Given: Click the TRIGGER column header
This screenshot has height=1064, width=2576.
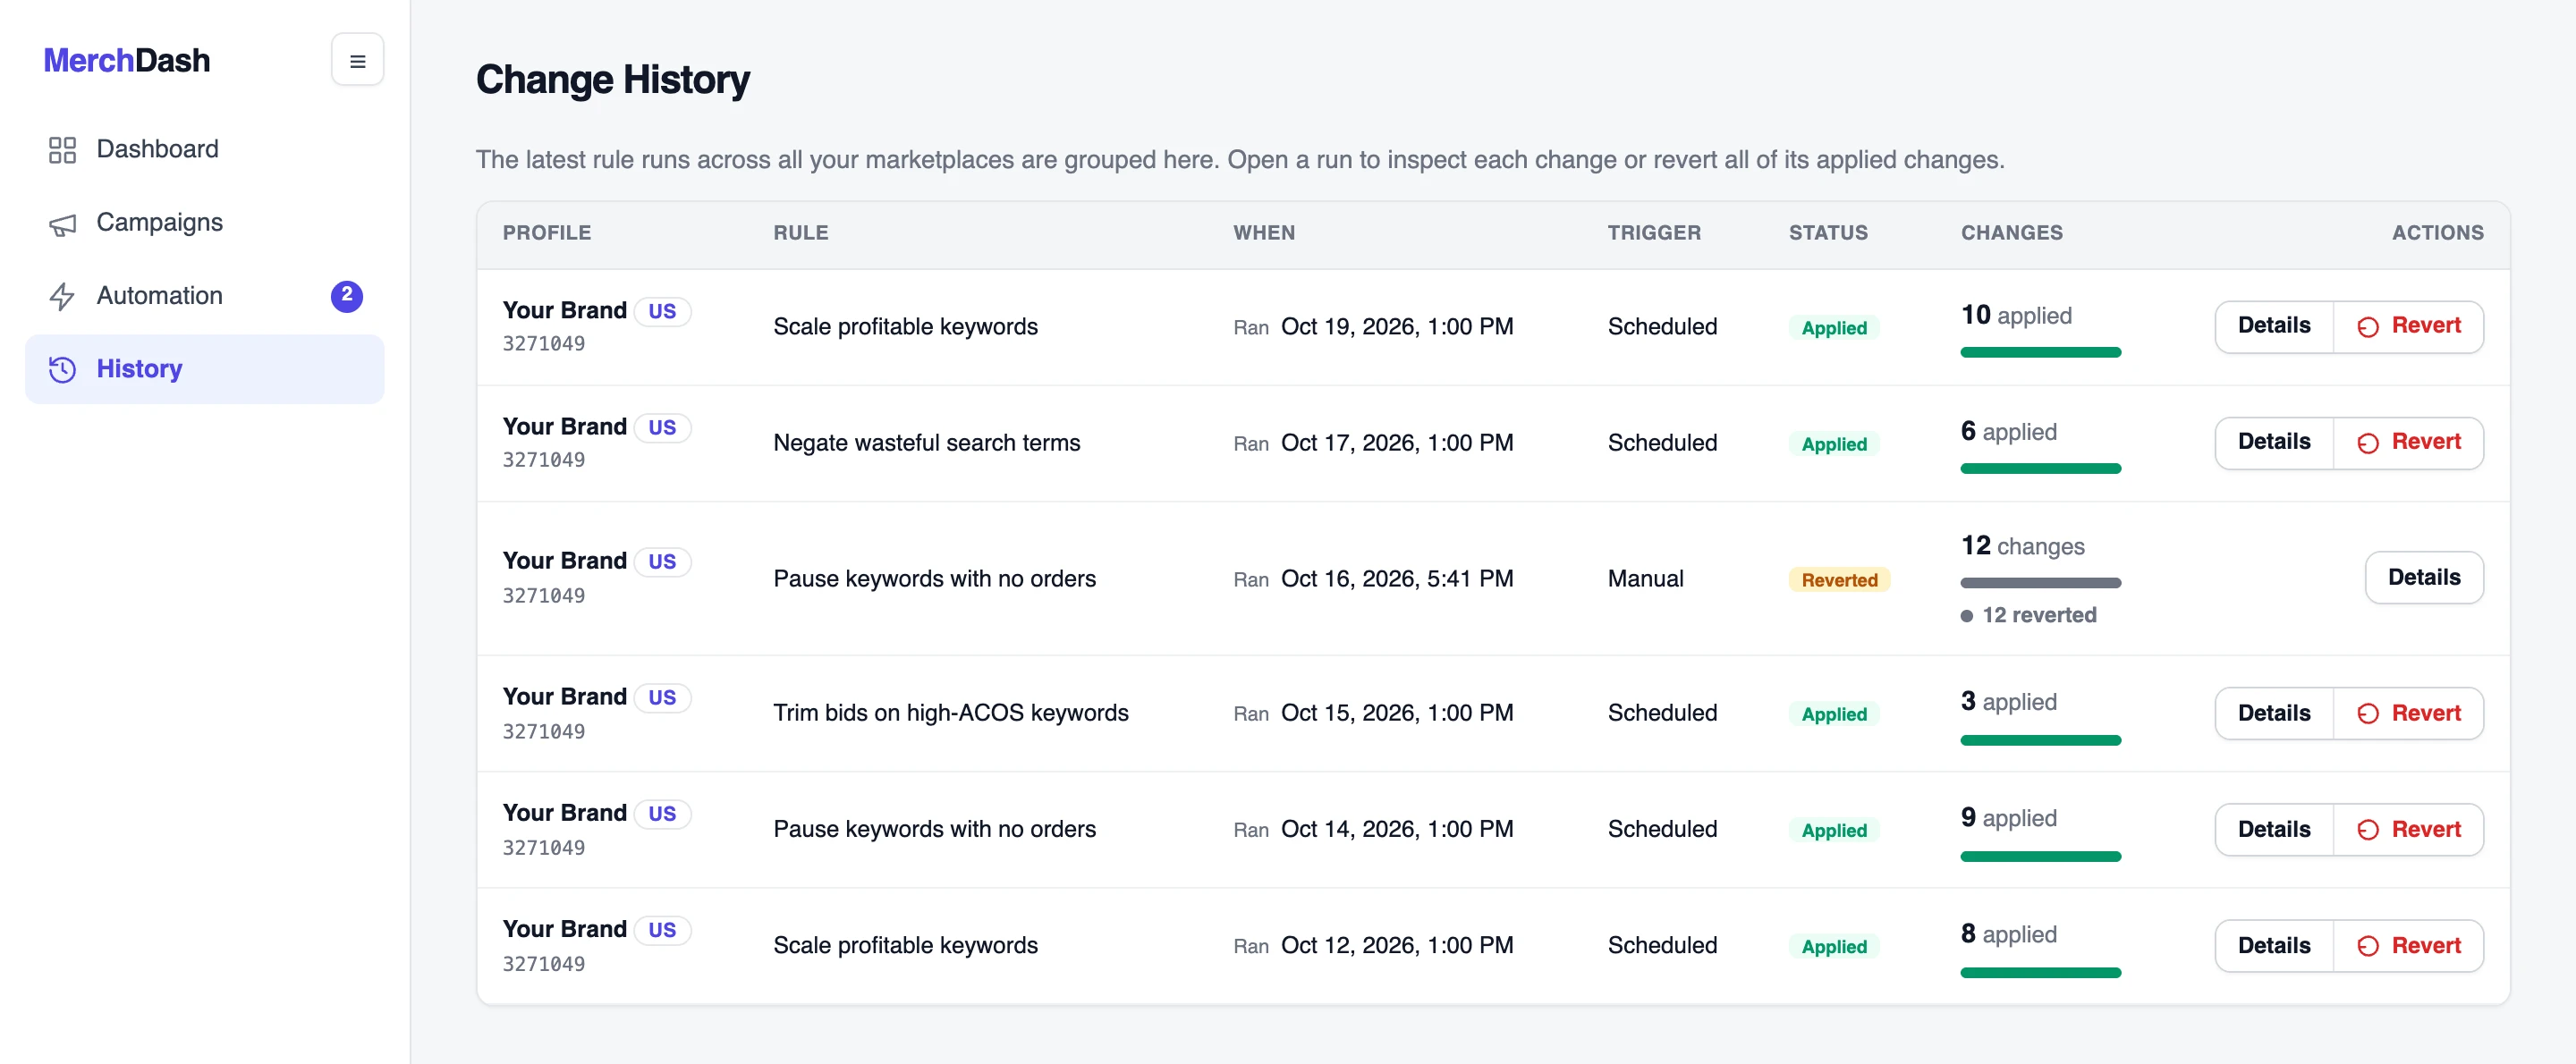Looking at the screenshot, I should click(1653, 232).
